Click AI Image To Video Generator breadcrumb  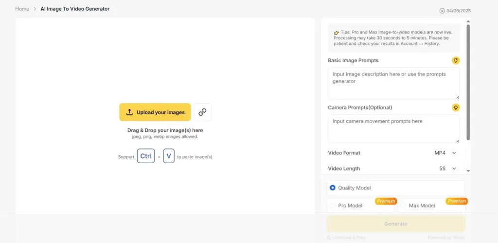[75, 9]
